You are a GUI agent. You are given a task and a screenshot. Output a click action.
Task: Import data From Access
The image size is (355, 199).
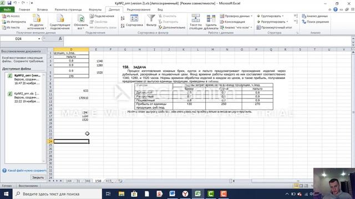pyautogui.click(x=11, y=16)
